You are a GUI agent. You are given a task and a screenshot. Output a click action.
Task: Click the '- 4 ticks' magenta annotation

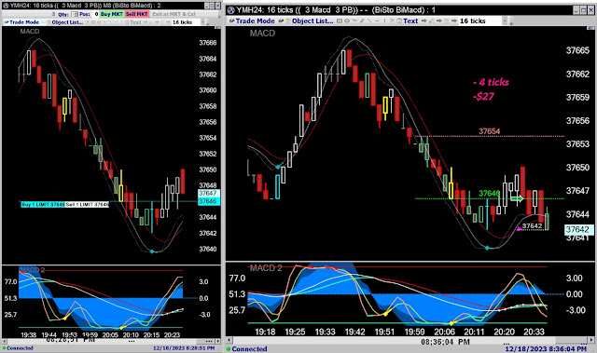click(492, 82)
